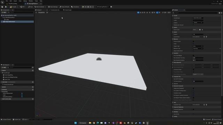223x125 pixels.
Task: Empty the Control Points array with trash icon
Action: [x=207, y=37]
